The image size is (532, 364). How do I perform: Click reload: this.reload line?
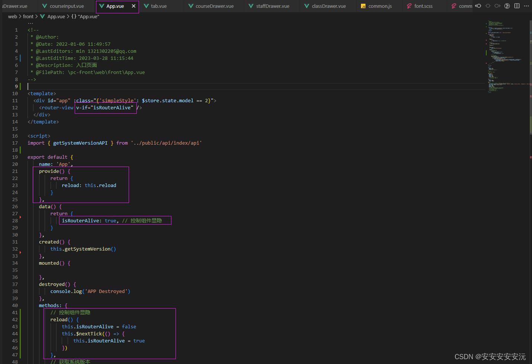(89, 185)
